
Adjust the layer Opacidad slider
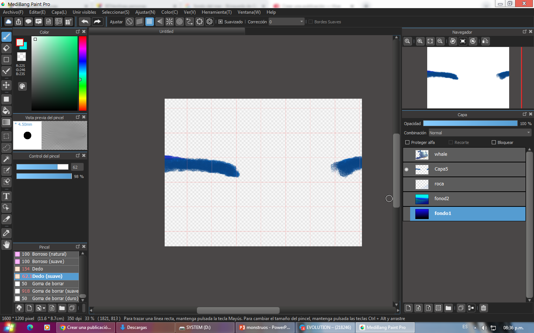click(x=470, y=124)
